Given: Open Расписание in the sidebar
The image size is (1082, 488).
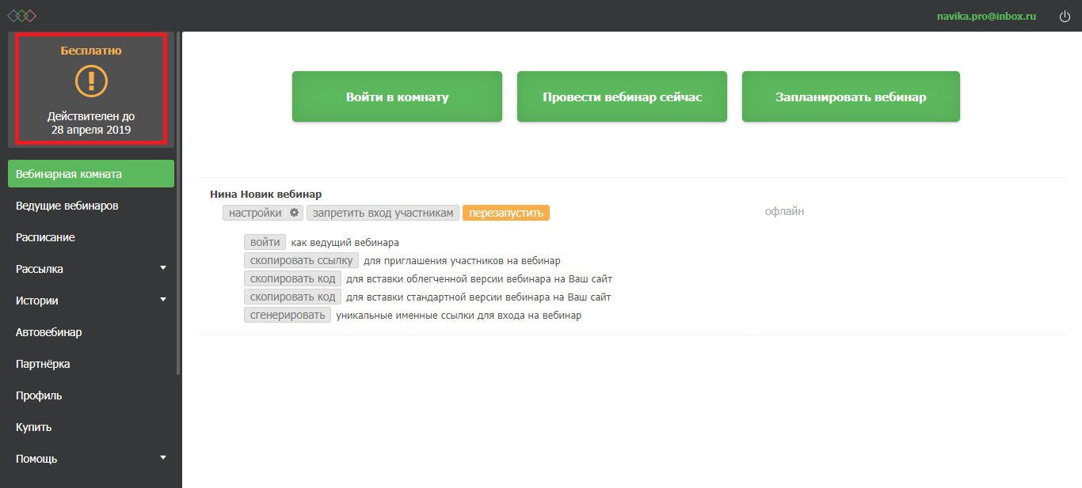Looking at the screenshot, I should [45, 237].
